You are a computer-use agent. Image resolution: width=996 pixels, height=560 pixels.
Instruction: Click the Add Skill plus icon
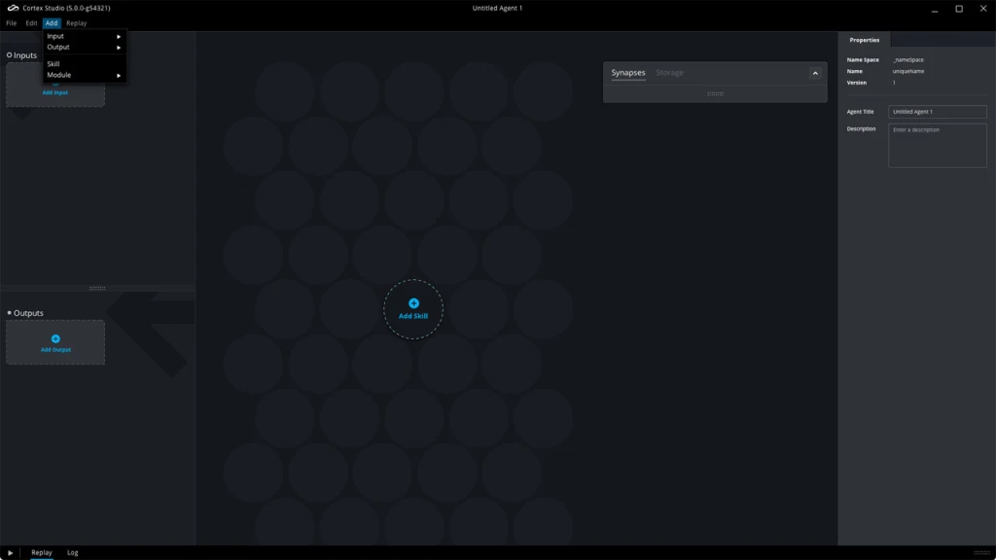[413, 303]
